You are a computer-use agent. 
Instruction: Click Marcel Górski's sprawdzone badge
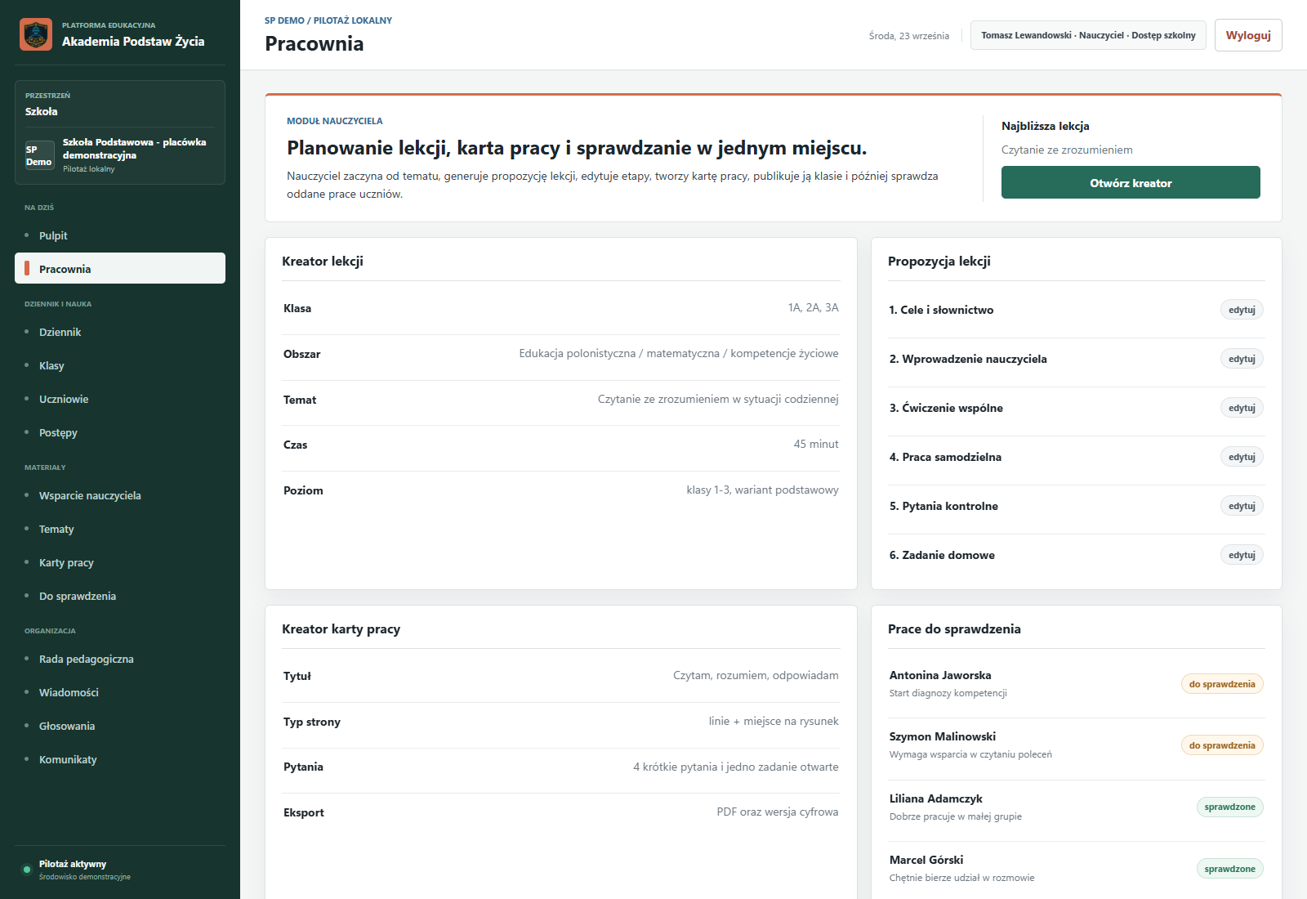pos(1229,869)
